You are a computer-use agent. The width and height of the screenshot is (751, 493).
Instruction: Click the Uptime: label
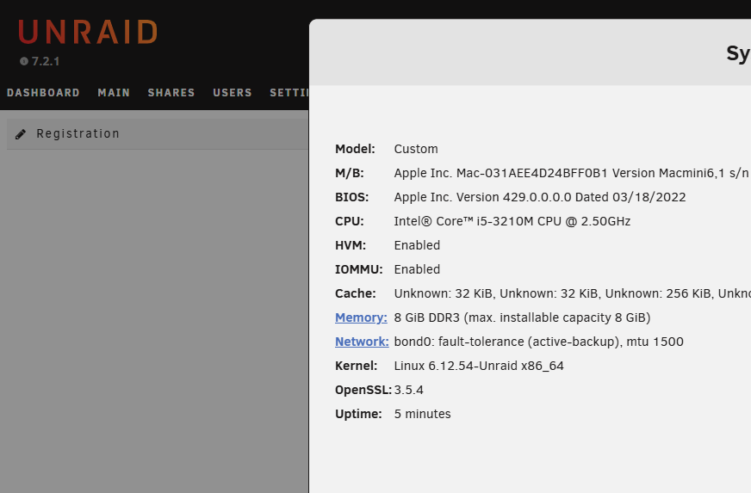click(358, 414)
